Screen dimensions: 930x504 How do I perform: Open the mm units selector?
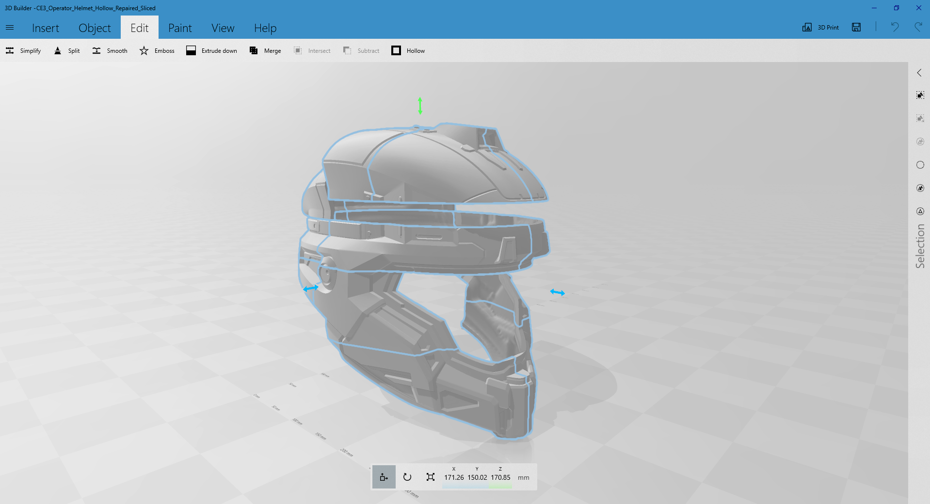pyautogui.click(x=524, y=477)
